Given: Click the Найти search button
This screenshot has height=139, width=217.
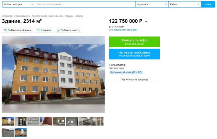Looking at the screenshot, I should point(208,5).
